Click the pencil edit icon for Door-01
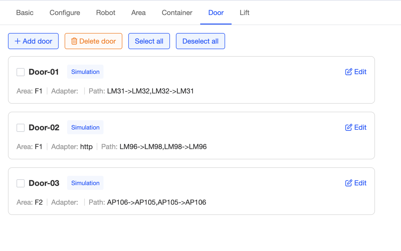 point(348,72)
